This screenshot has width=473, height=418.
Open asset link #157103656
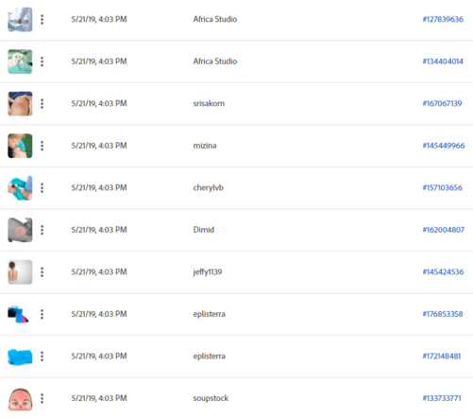point(442,188)
